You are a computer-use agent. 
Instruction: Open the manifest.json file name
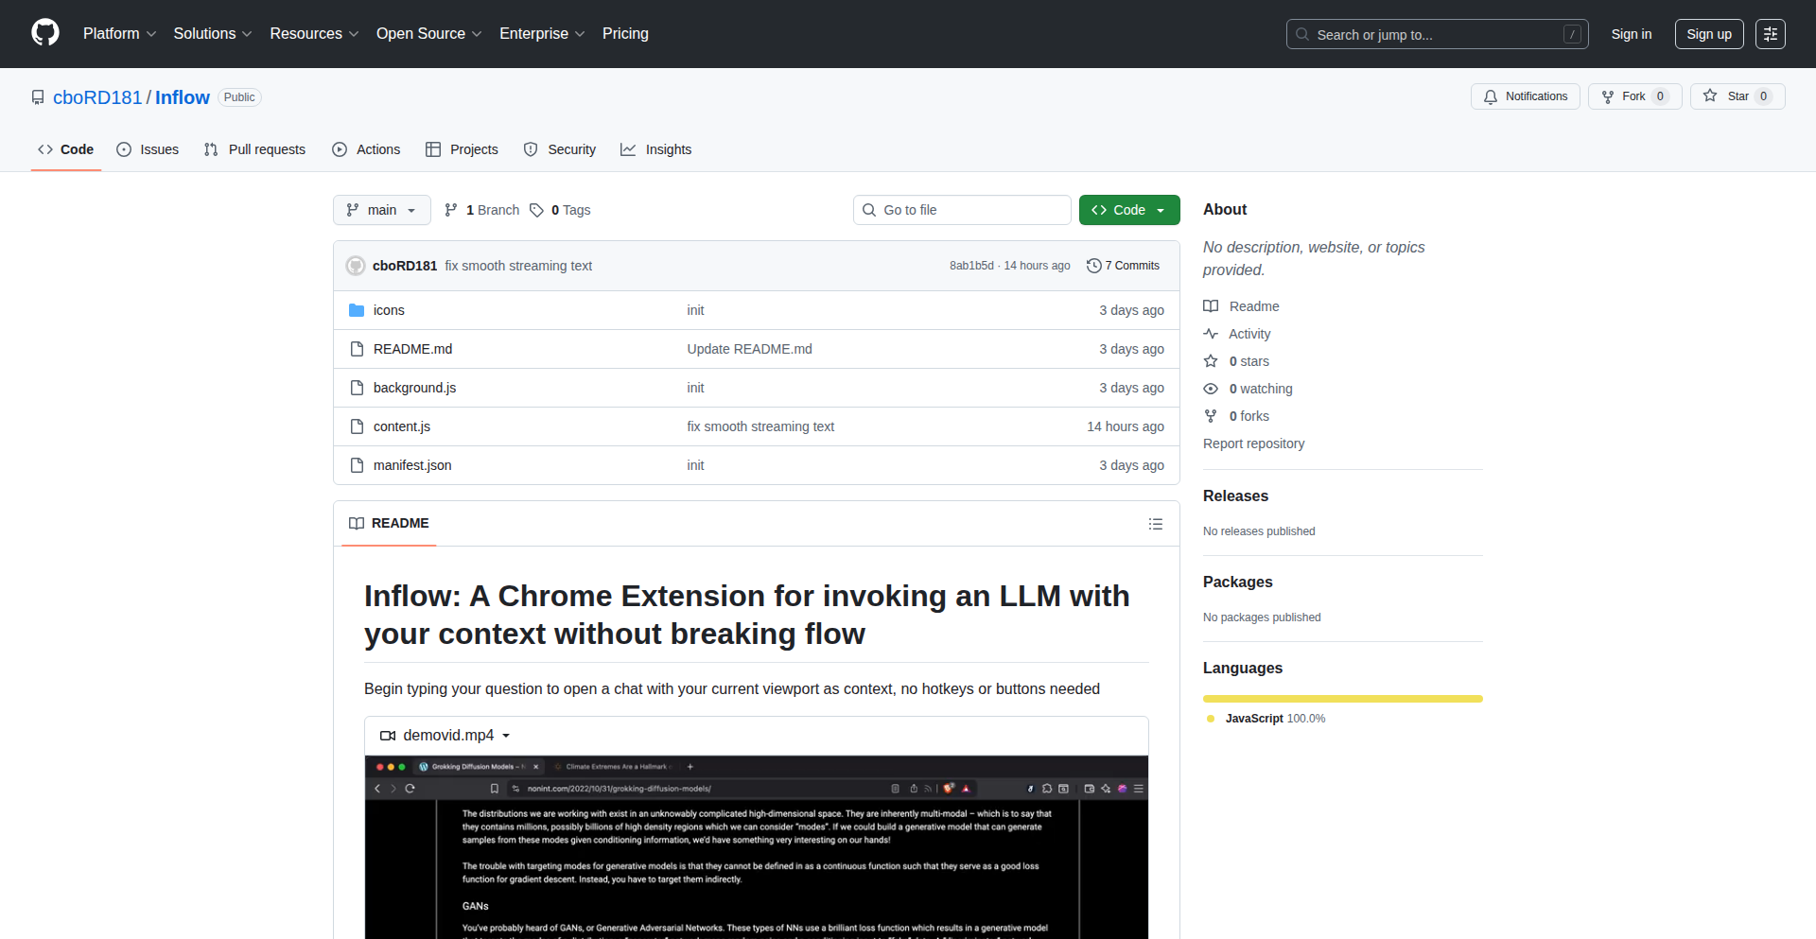(412, 465)
